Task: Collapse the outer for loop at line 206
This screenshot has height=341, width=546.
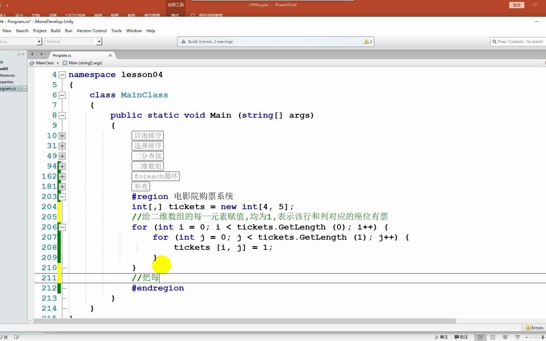Action: [x=62, y=227]
